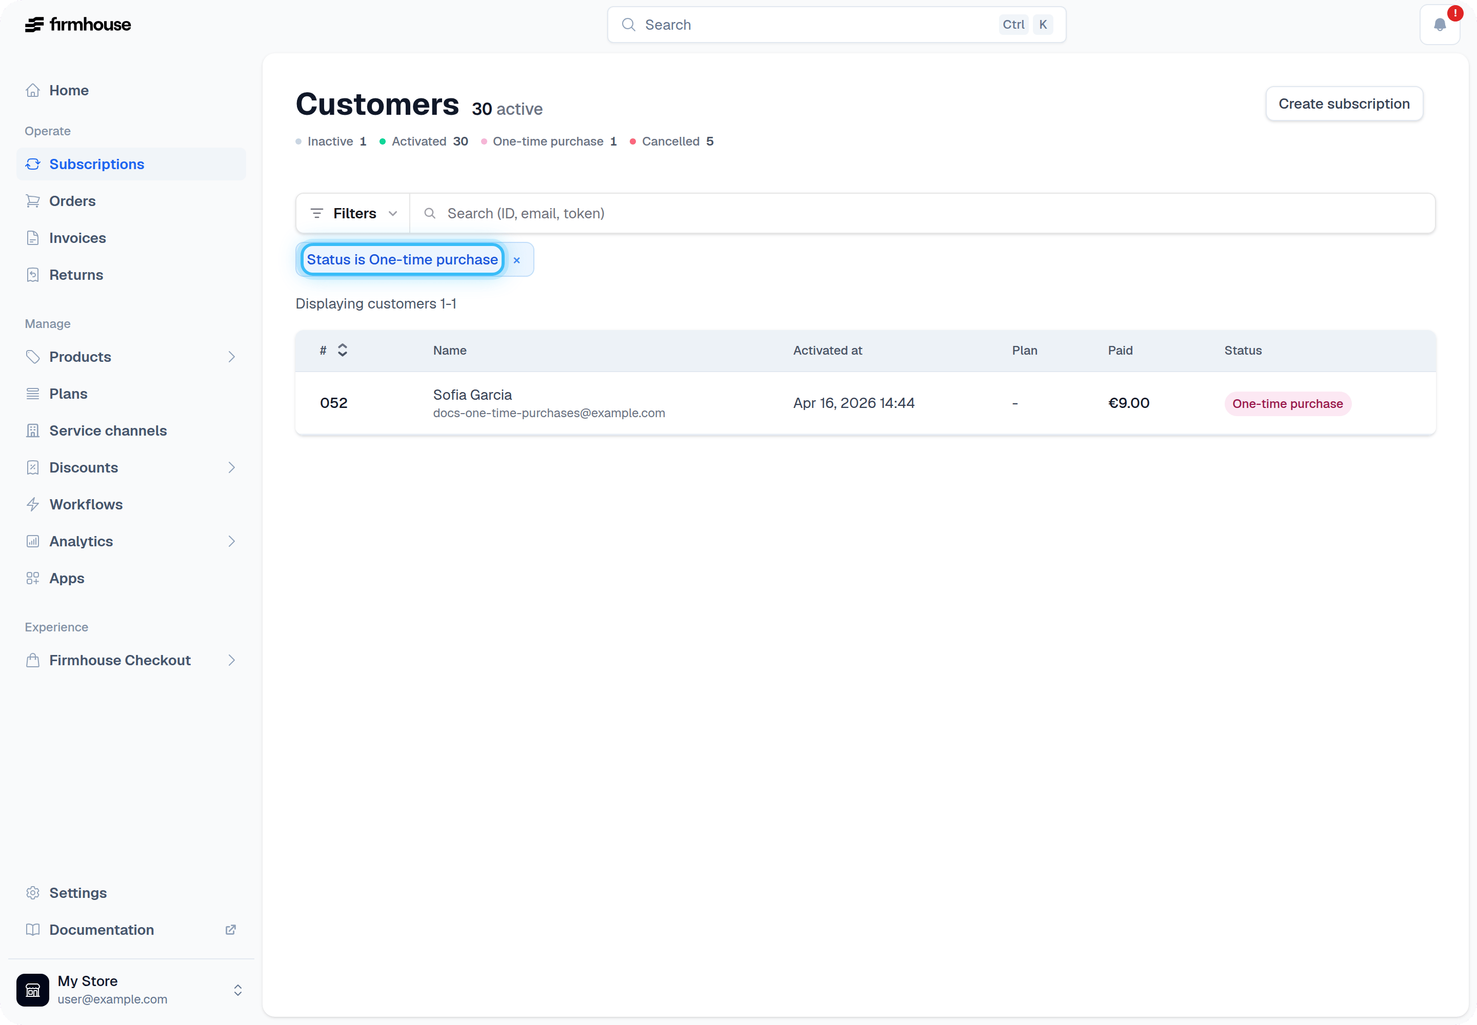
Task: Click the magnifier in global search
Action: pos(629,25)
